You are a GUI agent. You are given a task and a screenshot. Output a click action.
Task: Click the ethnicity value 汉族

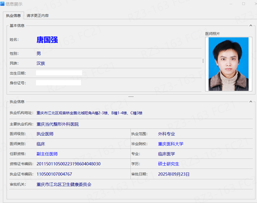click(41, 63)
